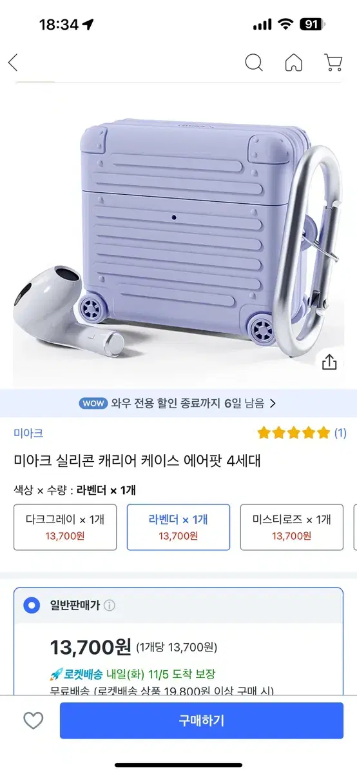
Task: Open reviews via five-star rating
Action: click(293, 433)
